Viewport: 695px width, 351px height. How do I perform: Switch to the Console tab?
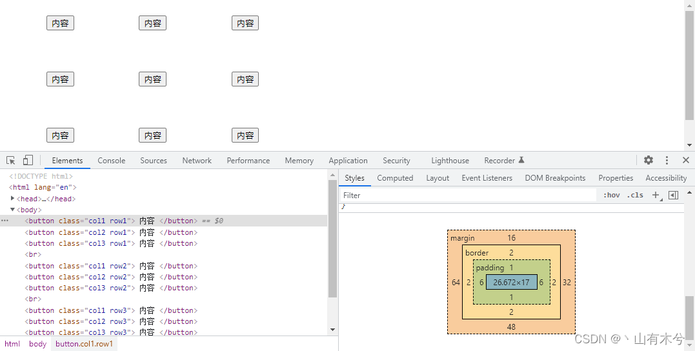[111, 161]
